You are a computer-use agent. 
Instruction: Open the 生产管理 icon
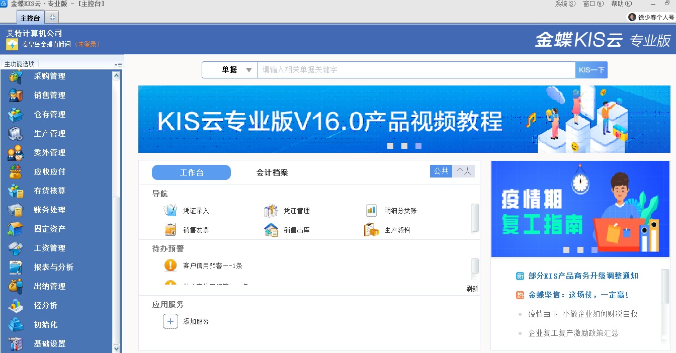click(x=15, y=134)
